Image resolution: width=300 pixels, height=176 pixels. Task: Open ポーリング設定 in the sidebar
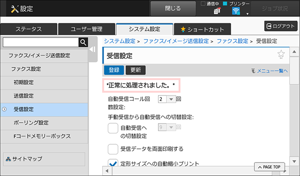pos(44,123)
